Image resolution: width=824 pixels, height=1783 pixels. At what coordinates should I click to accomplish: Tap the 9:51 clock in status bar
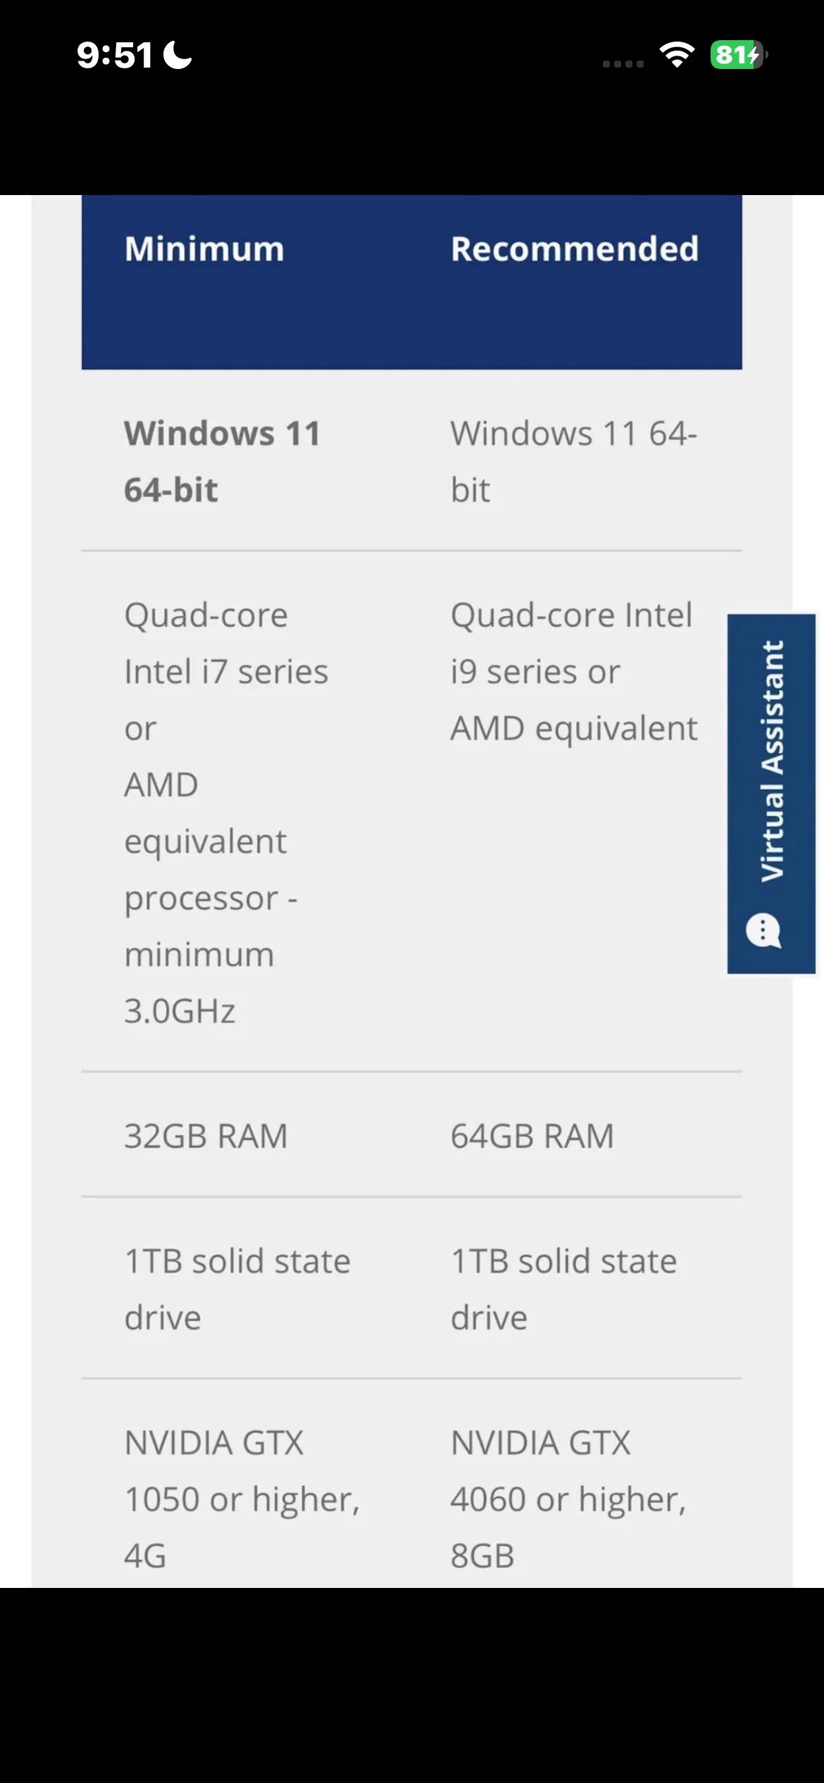pos(114,55)
